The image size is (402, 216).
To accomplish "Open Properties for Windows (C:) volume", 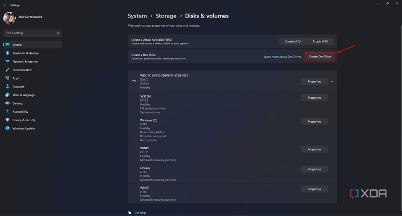I will pyautogui.click(x=314, y=122).
